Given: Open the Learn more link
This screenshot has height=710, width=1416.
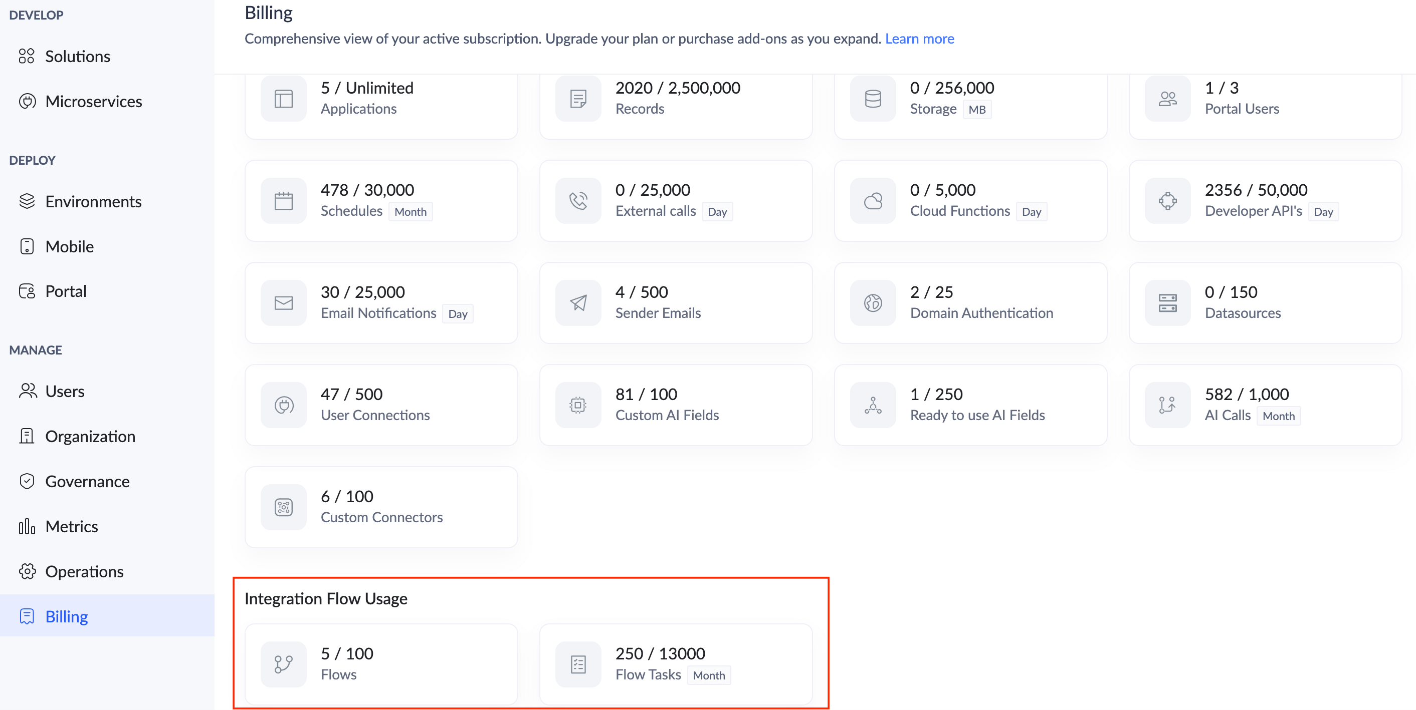Looking at the screenshot, I should 919,39.
